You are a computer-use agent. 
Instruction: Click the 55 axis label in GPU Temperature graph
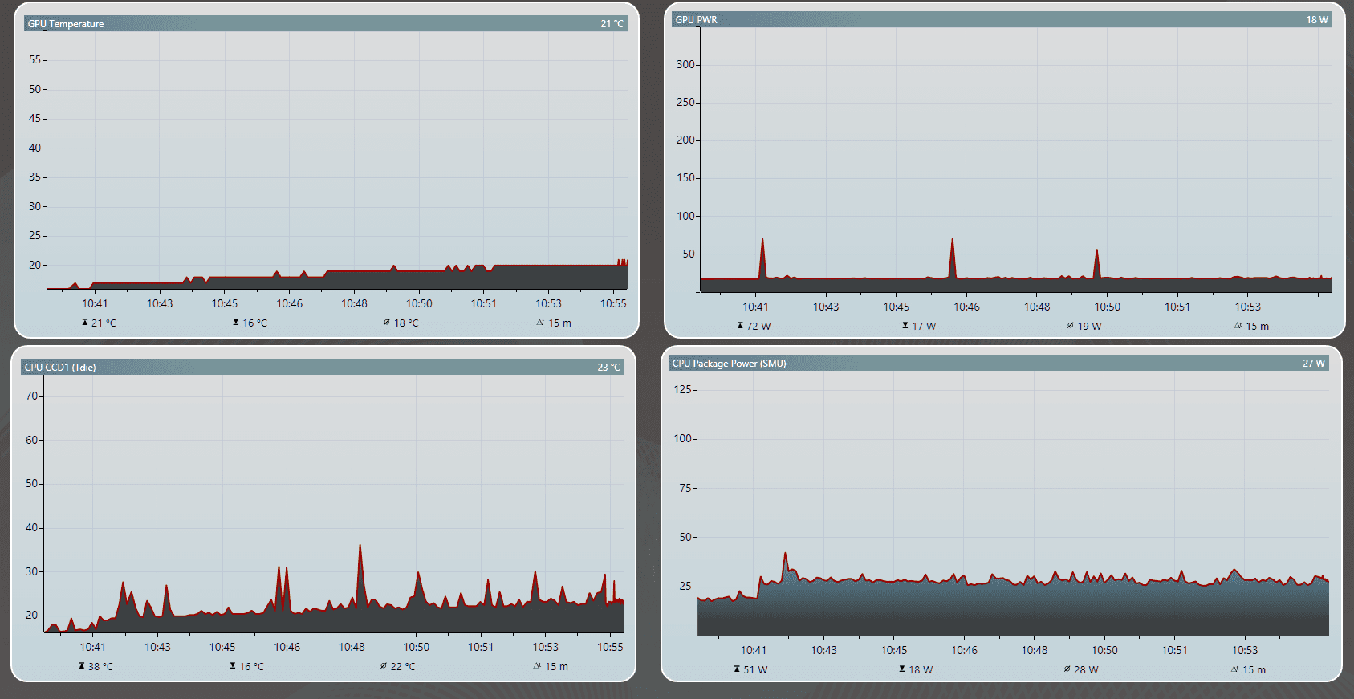(x=35, y=59)
